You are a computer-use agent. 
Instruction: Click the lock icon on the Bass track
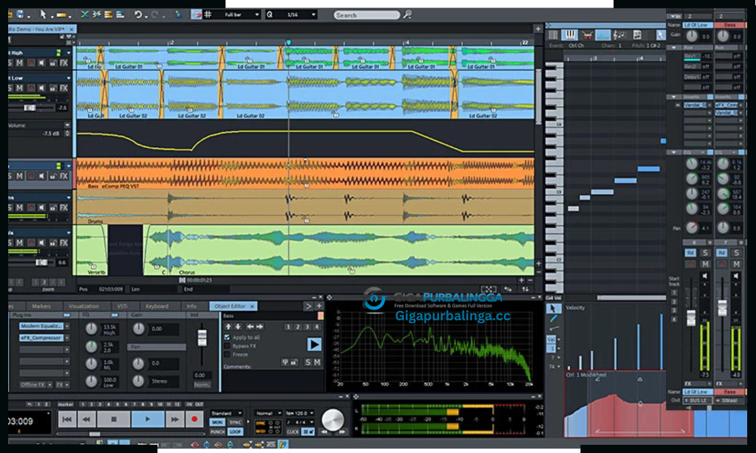pos(52,176)
